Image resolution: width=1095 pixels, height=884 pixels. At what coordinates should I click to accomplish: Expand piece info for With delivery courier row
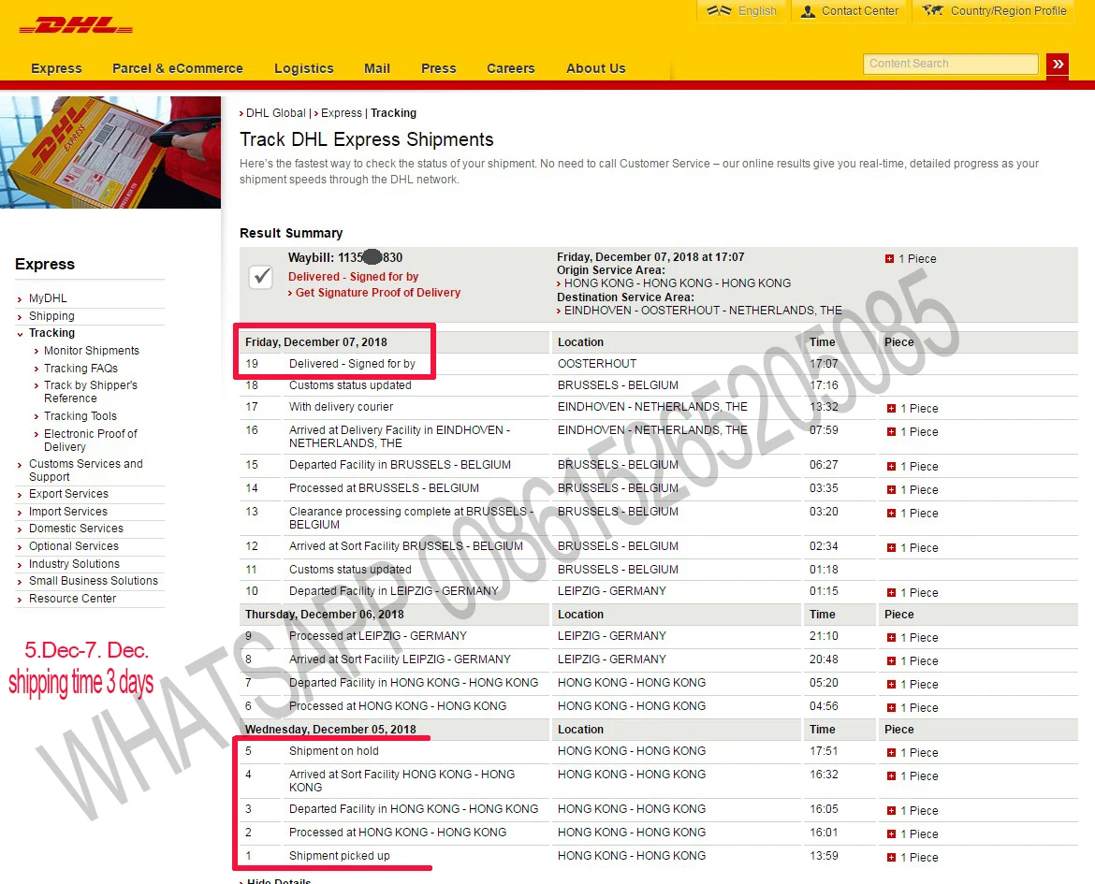click(891, 409)
